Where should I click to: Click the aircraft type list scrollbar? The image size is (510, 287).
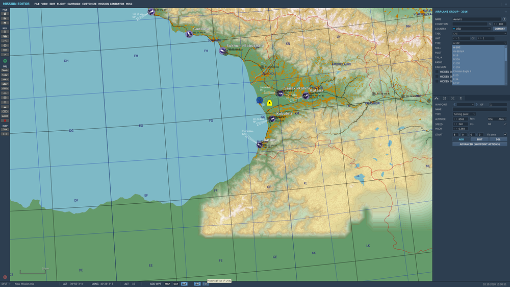[505, 65]
